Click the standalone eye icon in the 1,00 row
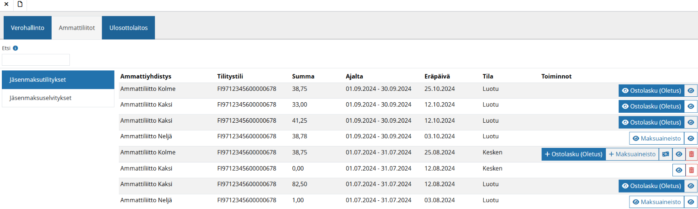 tap(691, 202)
